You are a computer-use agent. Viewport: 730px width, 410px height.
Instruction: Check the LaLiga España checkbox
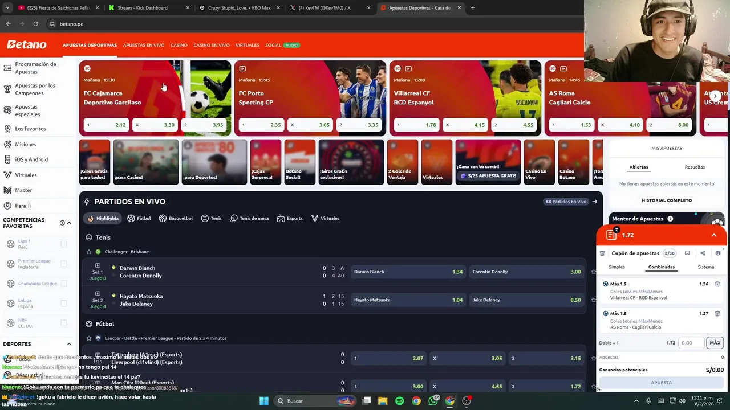tap(64, 304)
